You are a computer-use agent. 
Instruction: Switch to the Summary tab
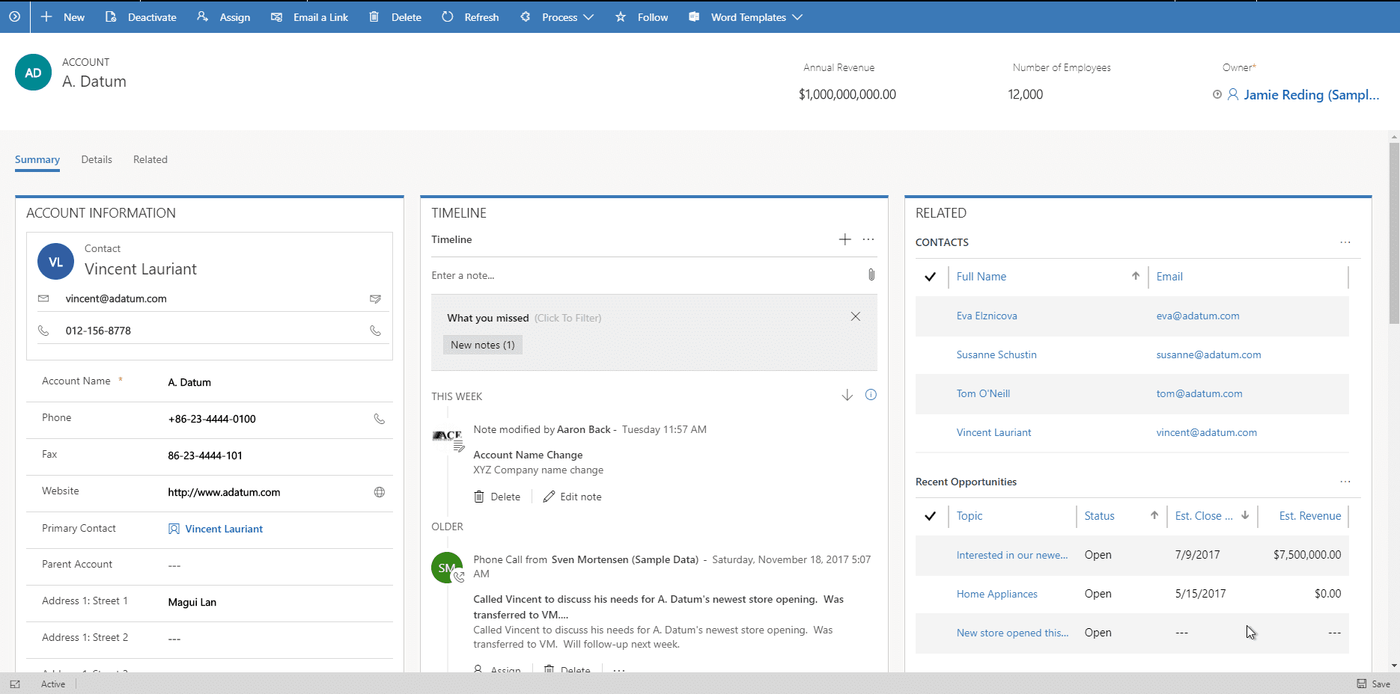[x=37, y=160]
